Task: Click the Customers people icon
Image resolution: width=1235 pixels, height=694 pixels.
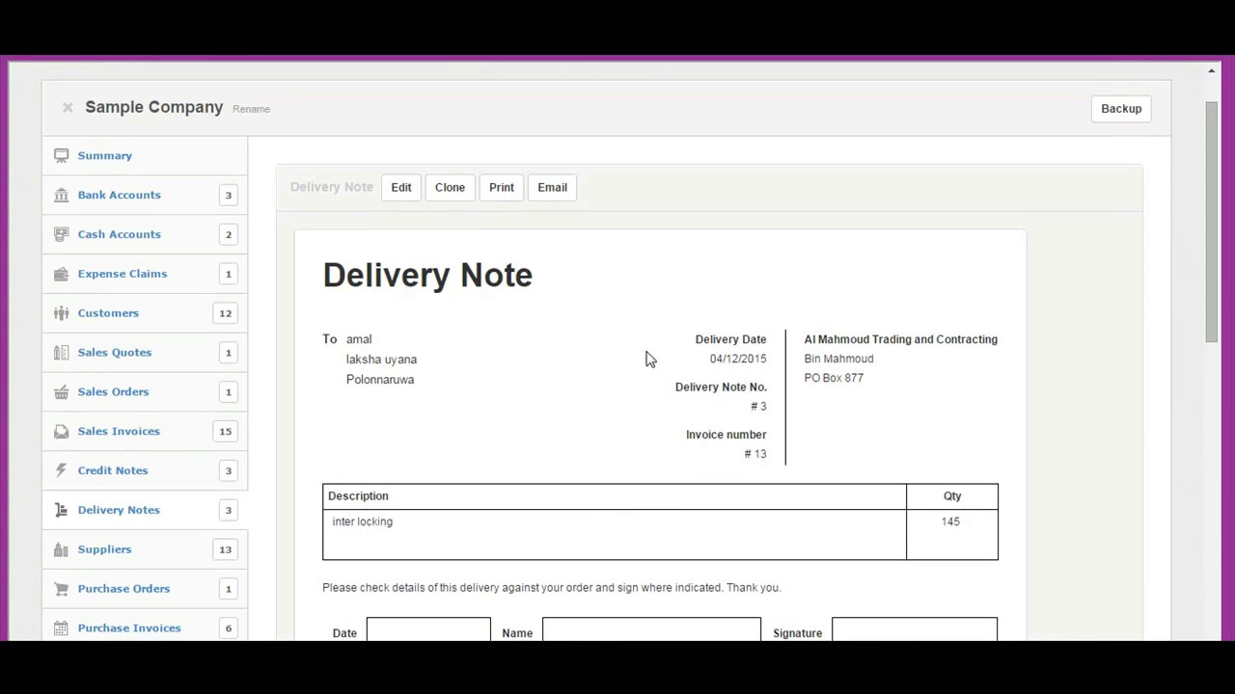Action: click(x=62, y=313)
